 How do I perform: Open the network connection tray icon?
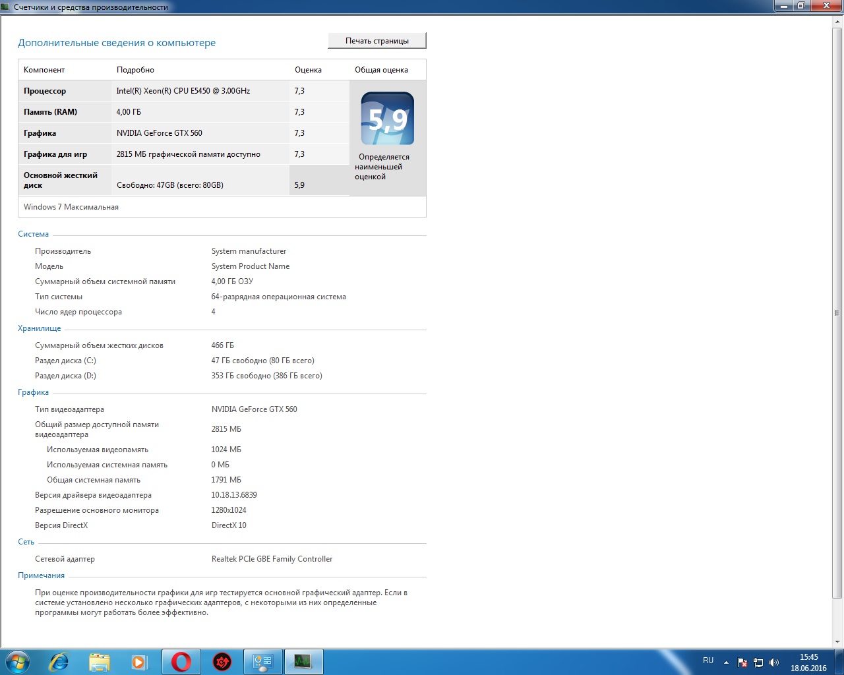click(x=758, y=662)
